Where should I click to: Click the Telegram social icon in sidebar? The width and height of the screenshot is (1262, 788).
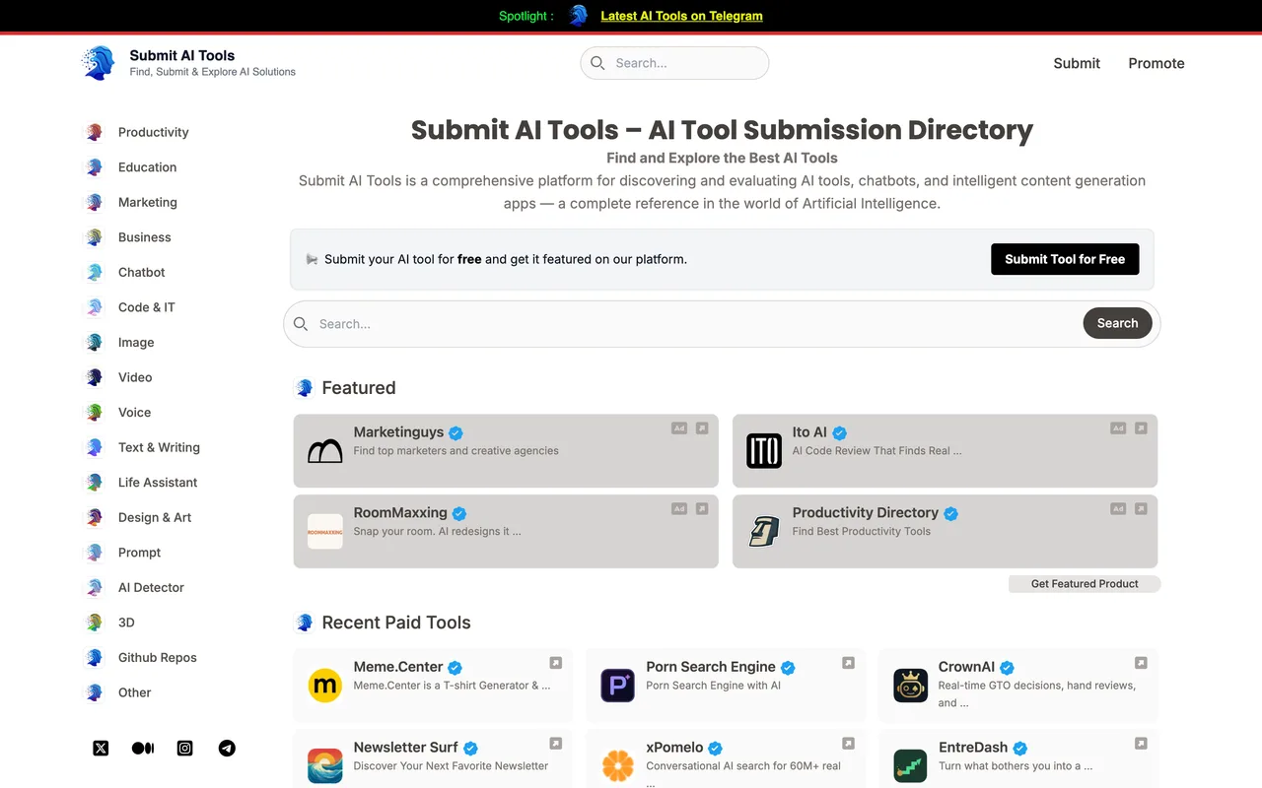tap(228, 749)
